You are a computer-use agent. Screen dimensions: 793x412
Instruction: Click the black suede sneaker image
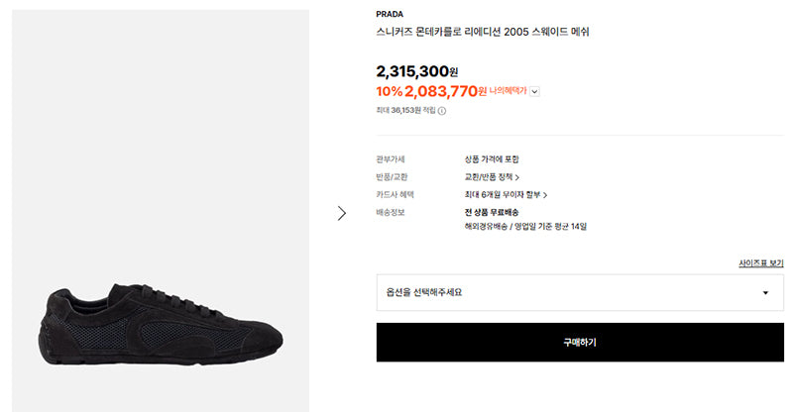[x=161, y=324]
